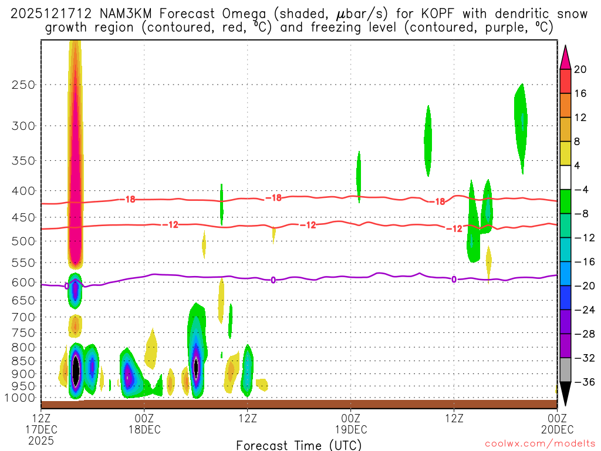Click the '12Z 17DEC 2025' time label

(41, 429)
